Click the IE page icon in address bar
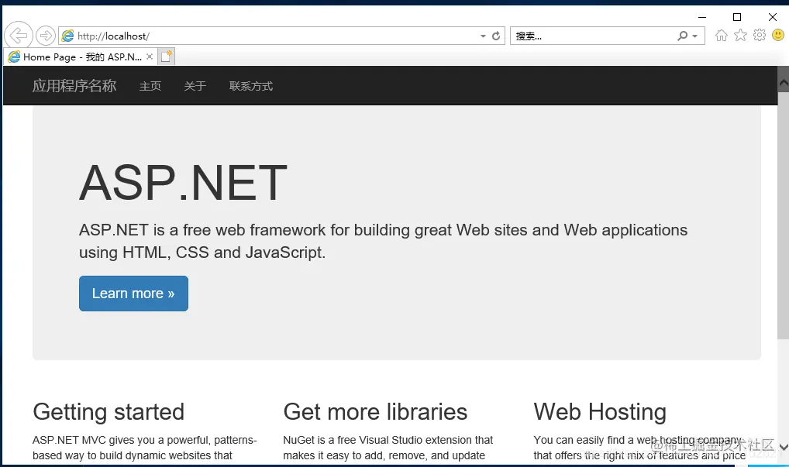 coord(67,36)
